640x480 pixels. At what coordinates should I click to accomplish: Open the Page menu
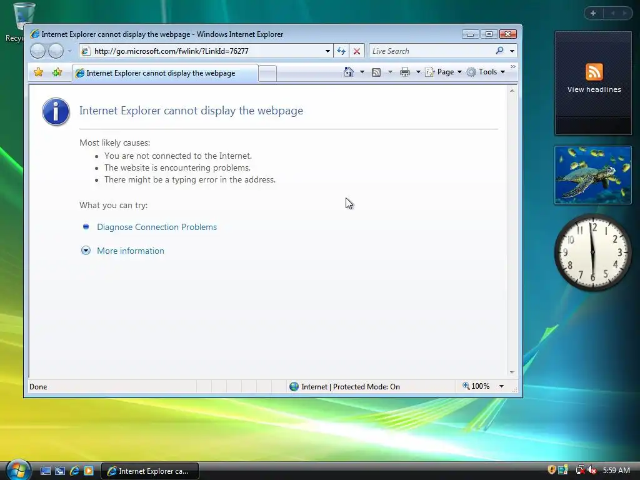(443, 72)
